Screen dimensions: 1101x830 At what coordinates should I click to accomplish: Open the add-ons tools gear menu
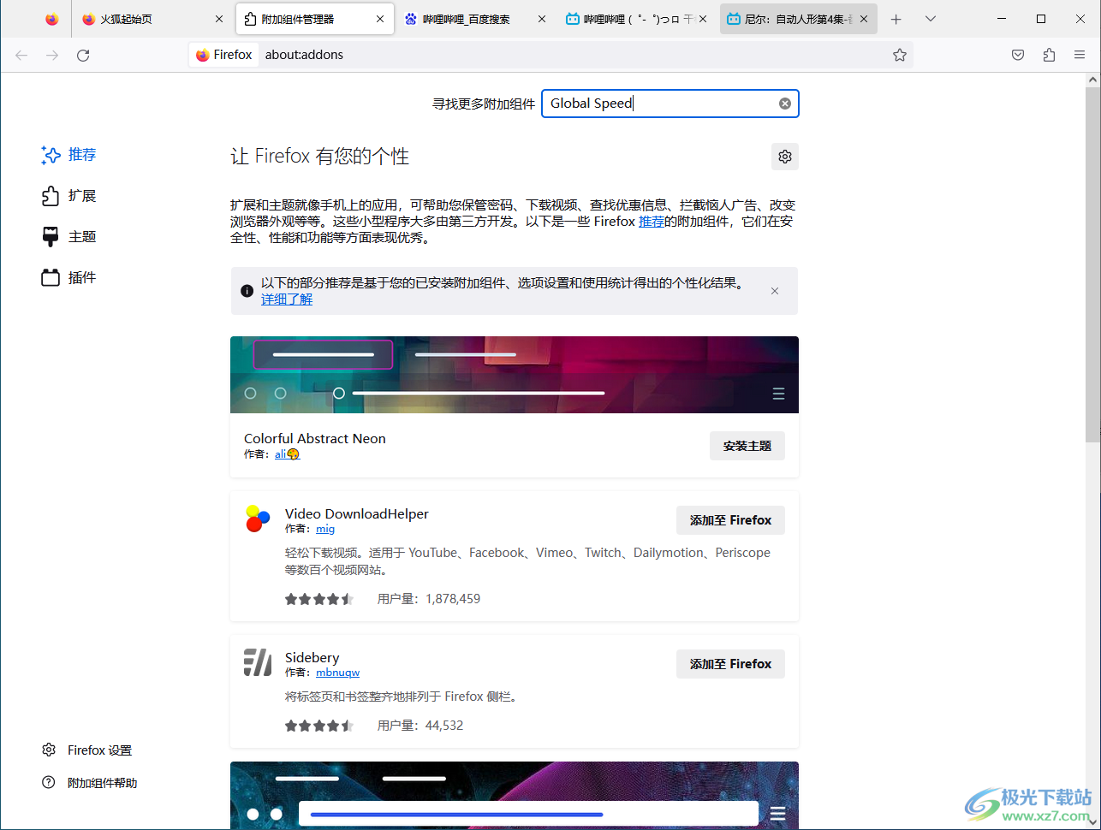[785, 157]
